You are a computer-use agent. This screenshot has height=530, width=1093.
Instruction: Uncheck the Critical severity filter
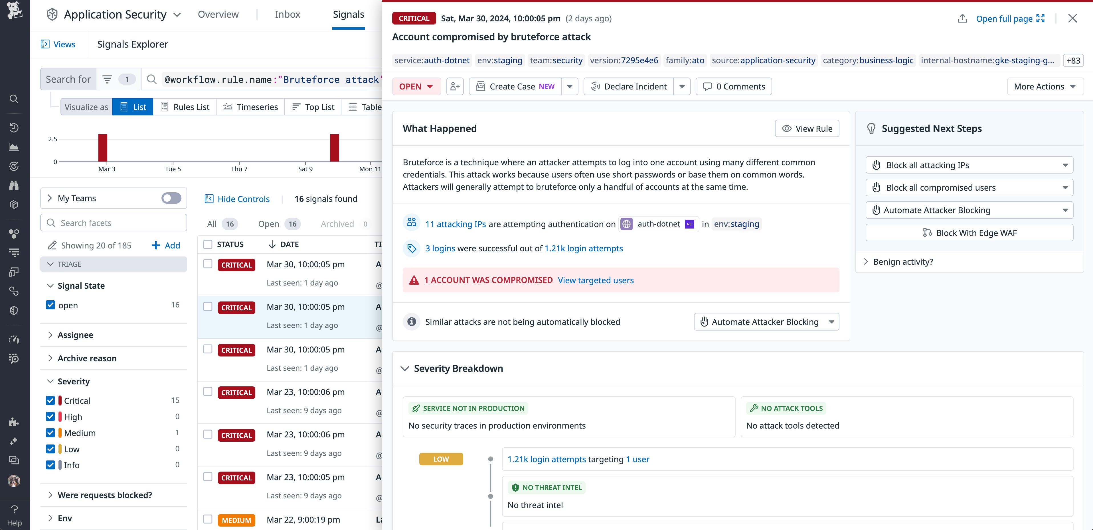tap(50, 400)
